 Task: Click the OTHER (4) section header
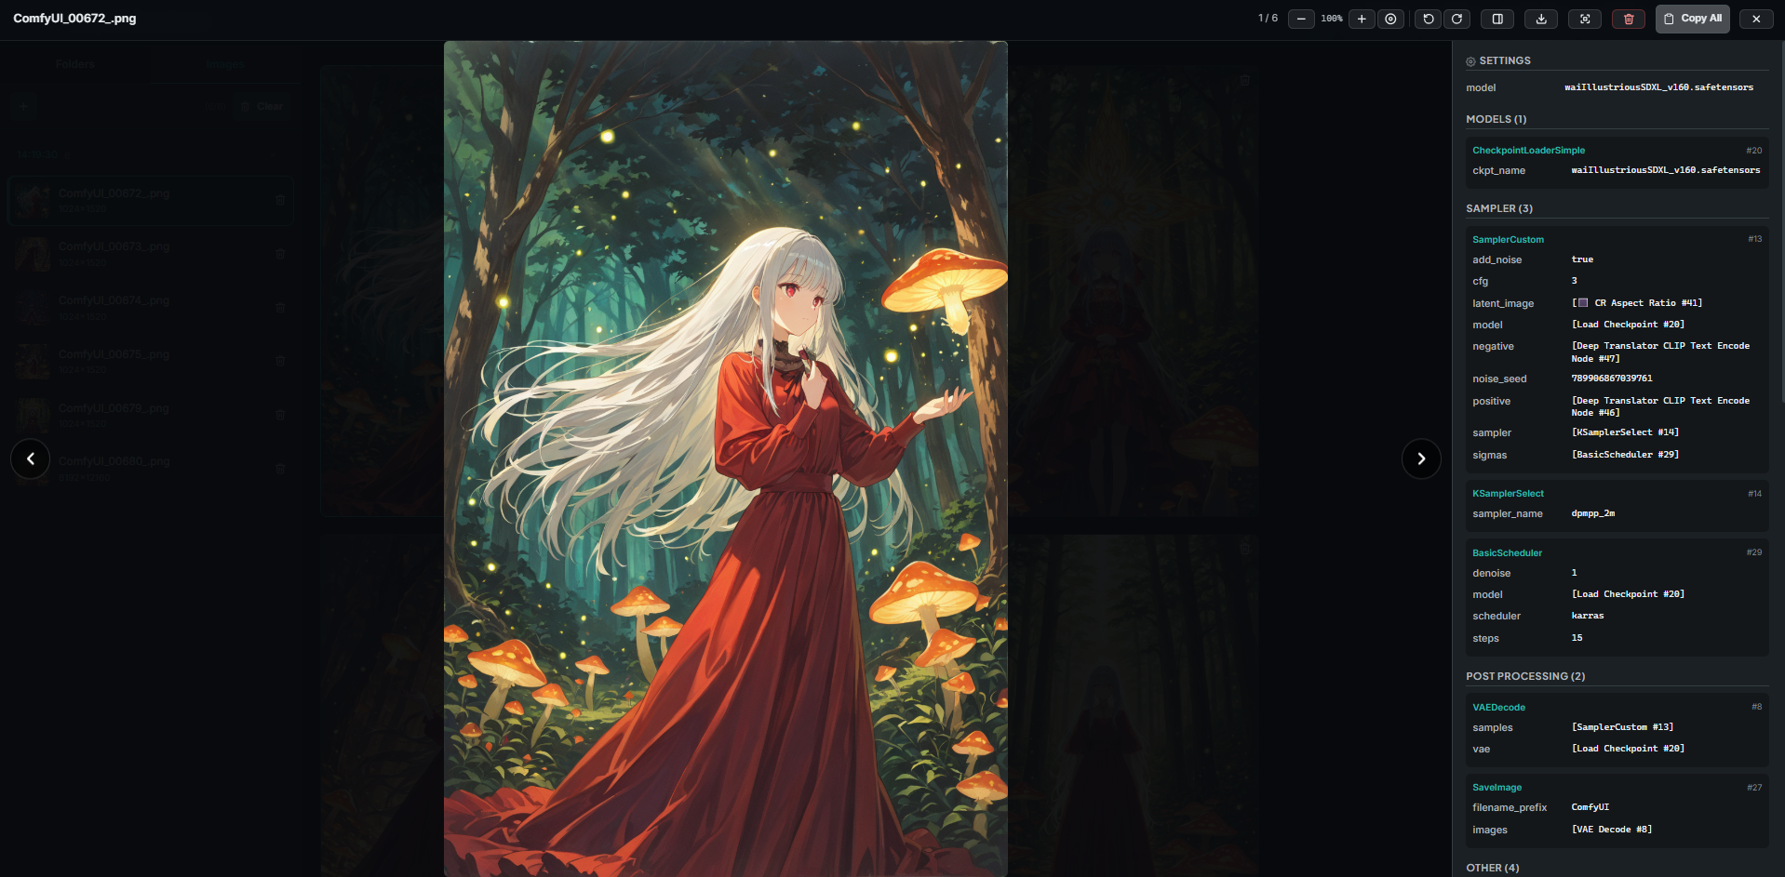click(x=1492, y=868)
